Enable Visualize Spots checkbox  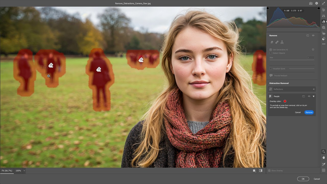pos(271,68)
